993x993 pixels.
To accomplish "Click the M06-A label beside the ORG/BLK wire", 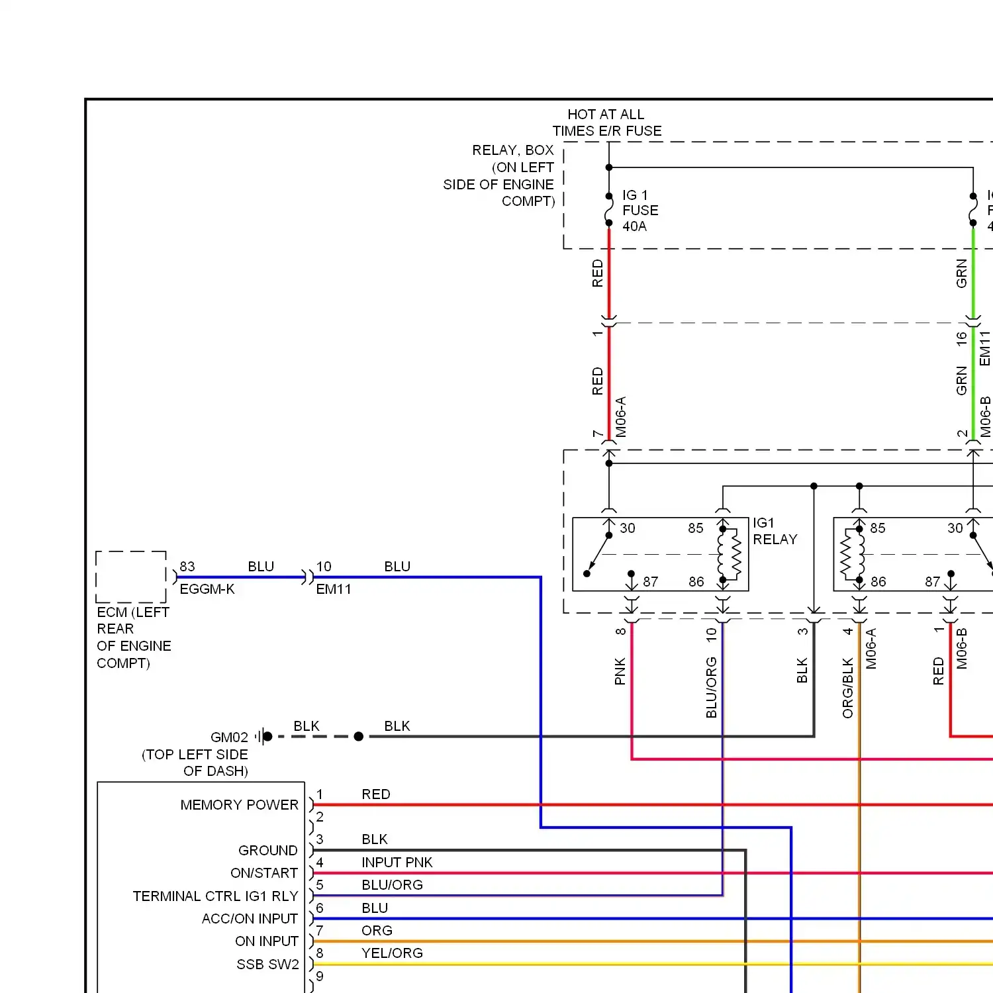I will coord(871,649).
